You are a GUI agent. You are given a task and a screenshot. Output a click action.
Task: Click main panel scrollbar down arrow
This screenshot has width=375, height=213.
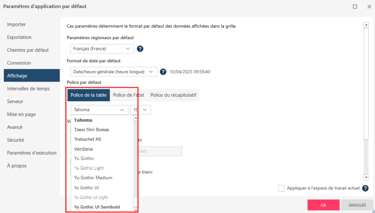pos(366,177)
